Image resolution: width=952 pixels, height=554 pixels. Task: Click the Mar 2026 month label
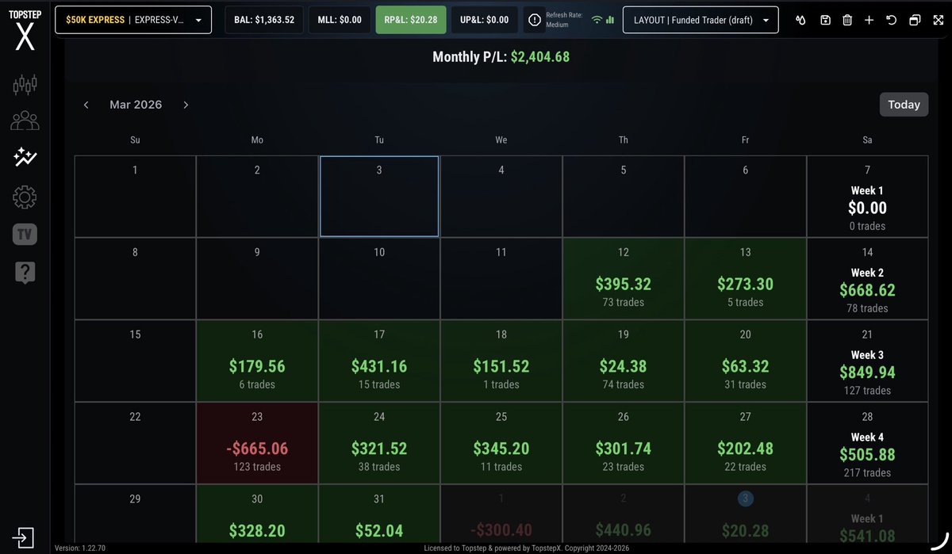136,105
